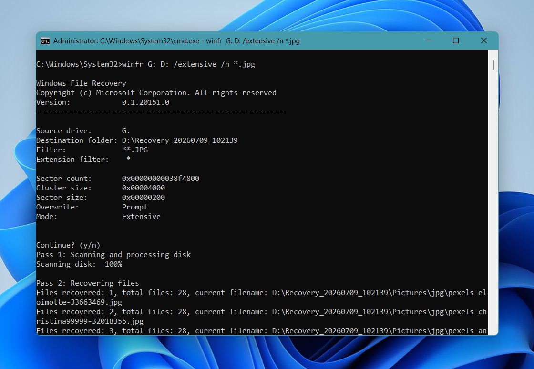Screen dimensions: 534x369
Task: Click the filename 'ristina99999-32018356.jpg' line
Action: tap(90, 321)
